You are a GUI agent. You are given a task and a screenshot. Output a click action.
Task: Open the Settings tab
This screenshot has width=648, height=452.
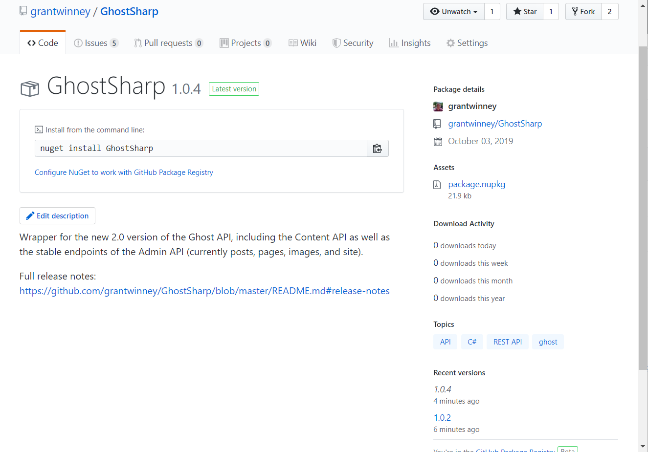[x=467, y=43]
